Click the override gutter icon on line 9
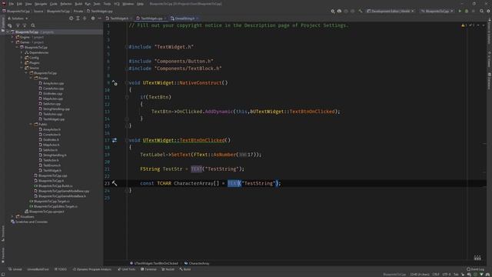This screenshot has width=492, height=277. [115, 83]
